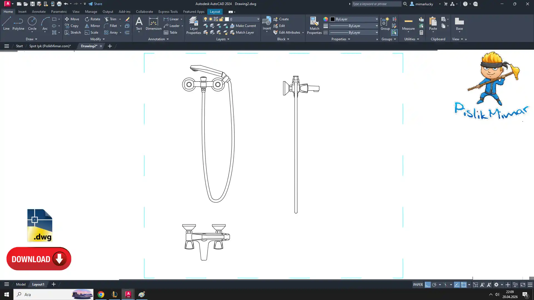Open the layer name dropdown
This screenshot has height=300, width=534.
pos(258,19)
